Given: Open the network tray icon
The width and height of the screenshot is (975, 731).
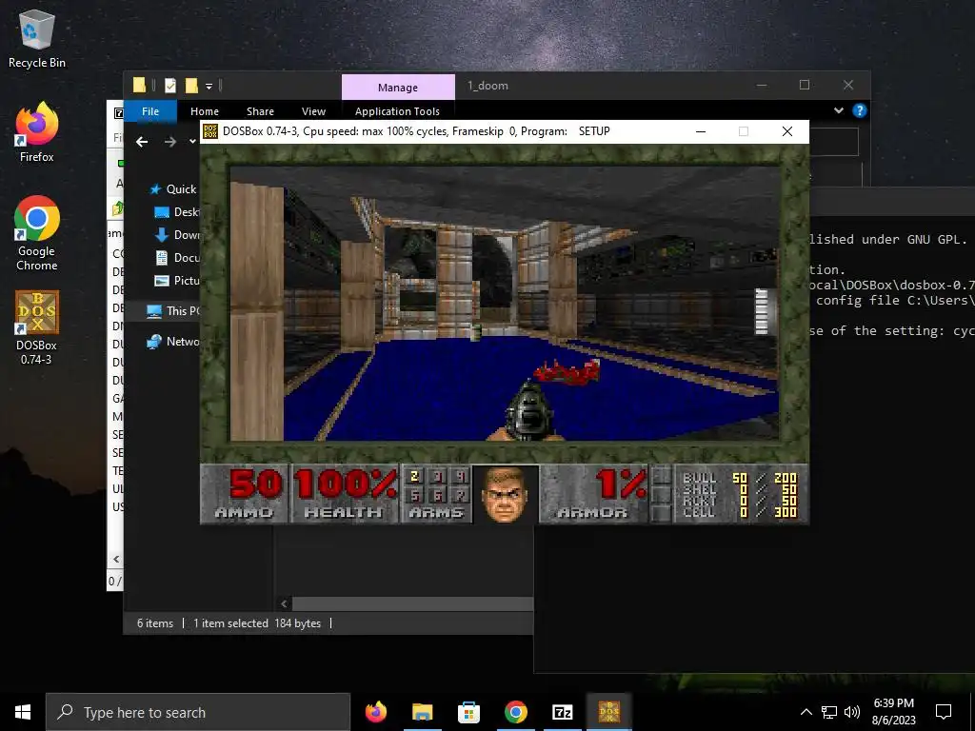Looking at the screenshot, I should [829, 712].
